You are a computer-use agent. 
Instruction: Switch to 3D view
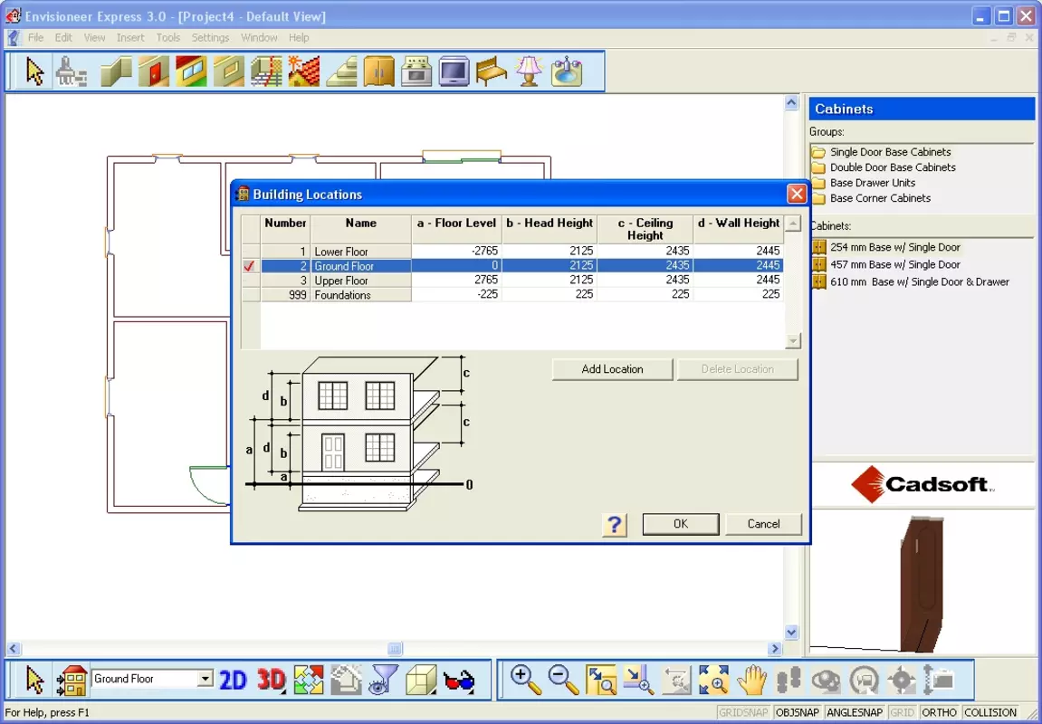pyautogui.click(x=271, y=681)
